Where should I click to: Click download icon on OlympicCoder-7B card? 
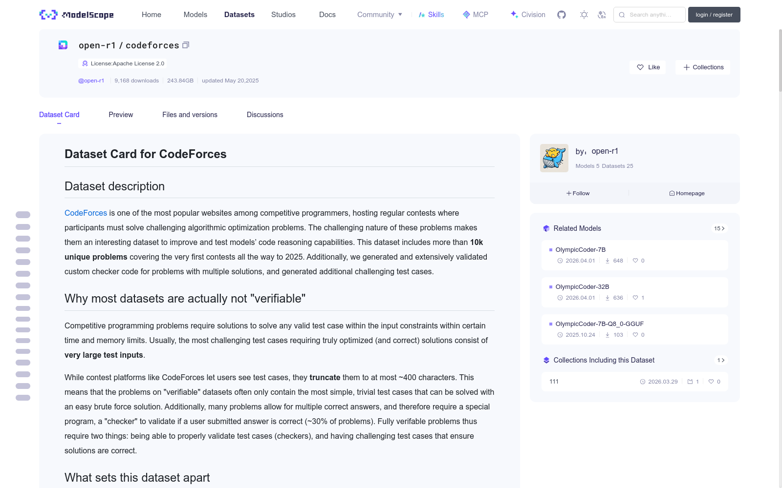click(608, 261)
